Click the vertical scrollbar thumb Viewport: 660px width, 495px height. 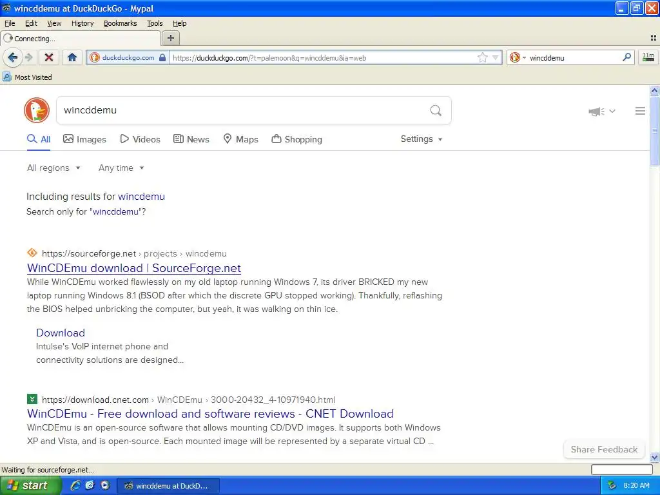(x=654, y=131)
